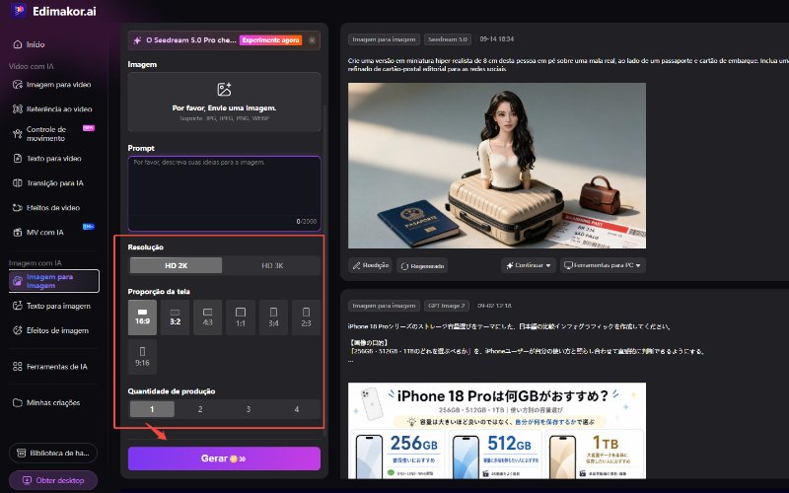Choose 2:3 aspect ratio

[x=306, y=317]
